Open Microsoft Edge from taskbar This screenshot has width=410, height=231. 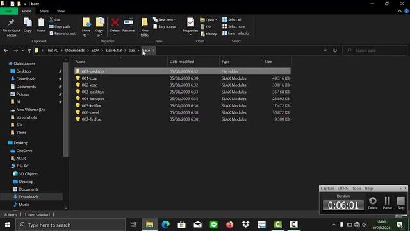tap(165, 225)
